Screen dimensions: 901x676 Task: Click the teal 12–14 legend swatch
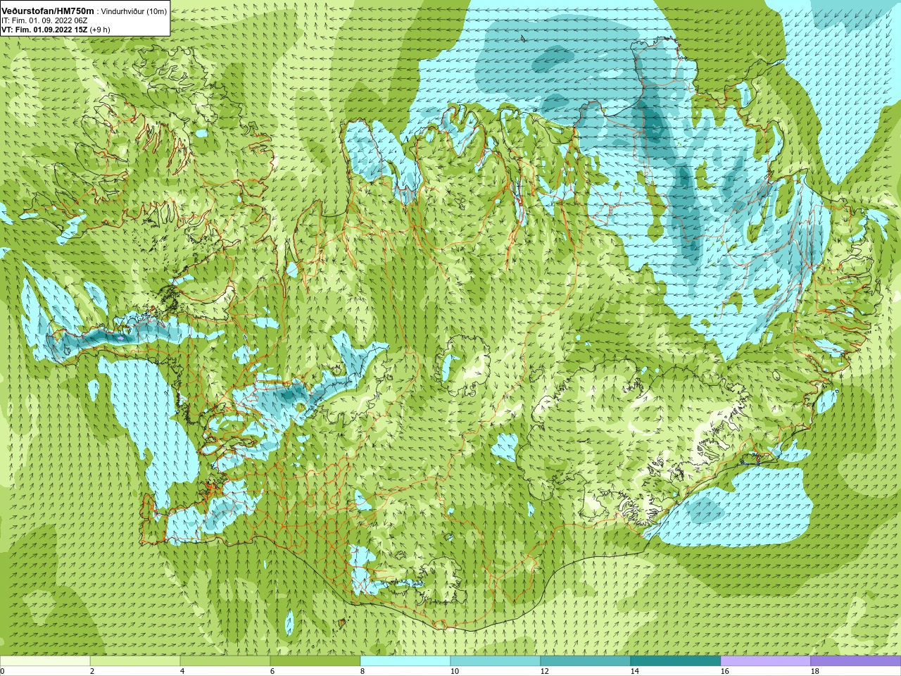tap(586, 661)
